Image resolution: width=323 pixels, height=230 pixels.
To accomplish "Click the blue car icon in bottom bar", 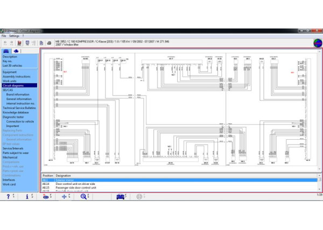I will coord(120,197).
